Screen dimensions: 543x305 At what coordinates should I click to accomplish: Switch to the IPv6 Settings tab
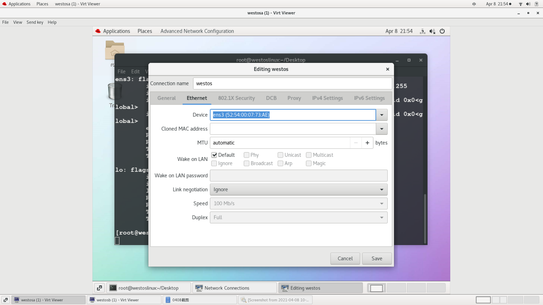click(x=369, y=98)
